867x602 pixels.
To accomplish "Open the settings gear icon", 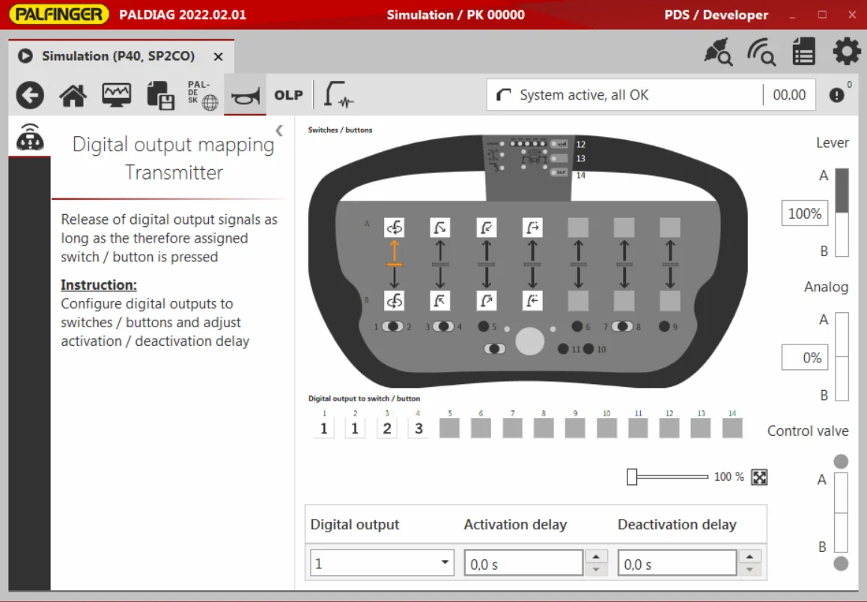I will (846, 52).
